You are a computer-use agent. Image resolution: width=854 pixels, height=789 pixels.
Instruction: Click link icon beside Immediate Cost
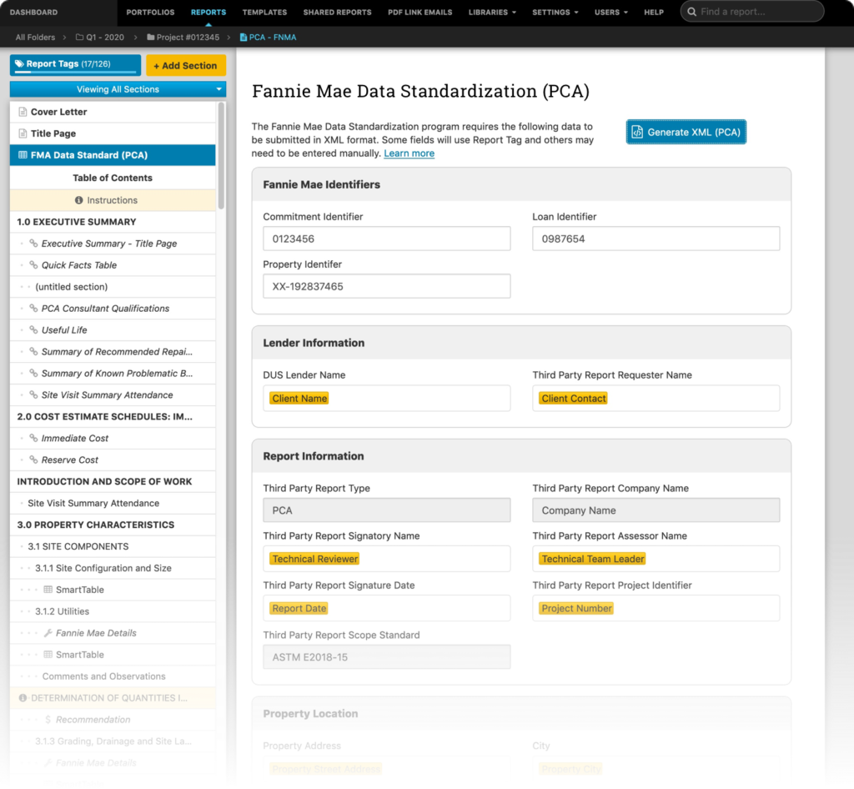pos(33,438)
